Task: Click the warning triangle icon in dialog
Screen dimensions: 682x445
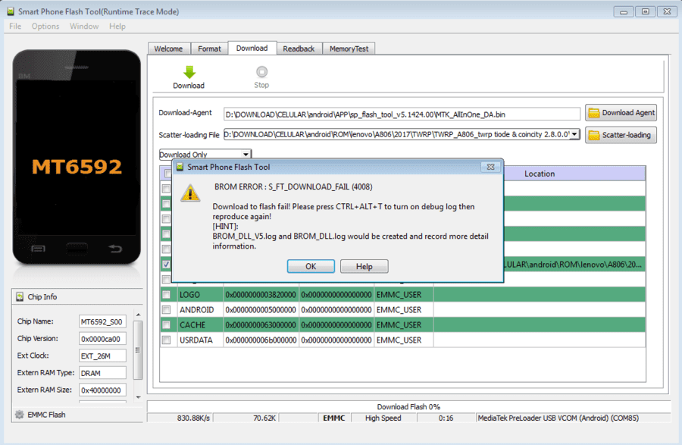Action: pos(190,193)
